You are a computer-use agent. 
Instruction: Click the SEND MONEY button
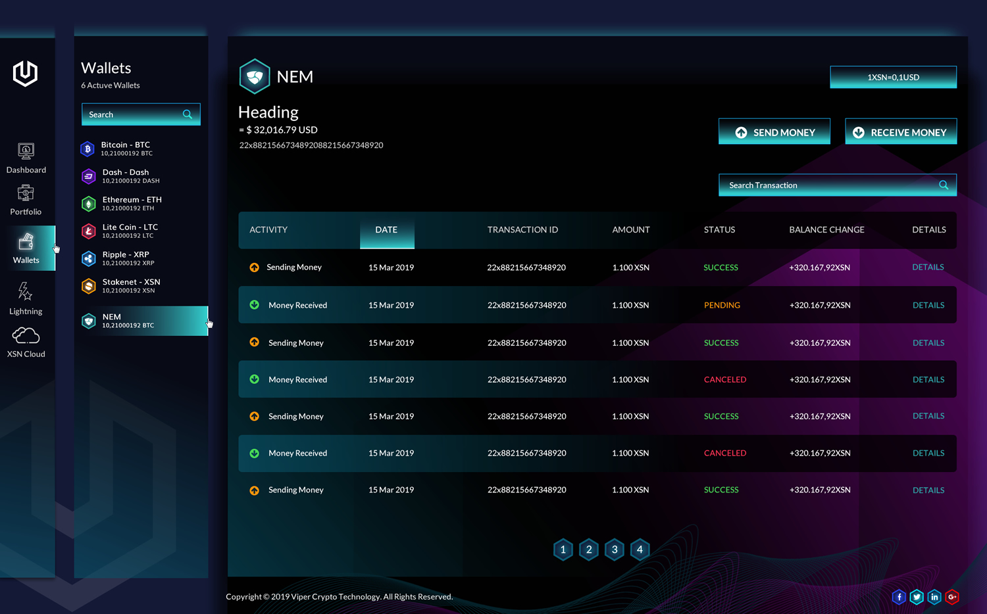(x=774, y=131)
